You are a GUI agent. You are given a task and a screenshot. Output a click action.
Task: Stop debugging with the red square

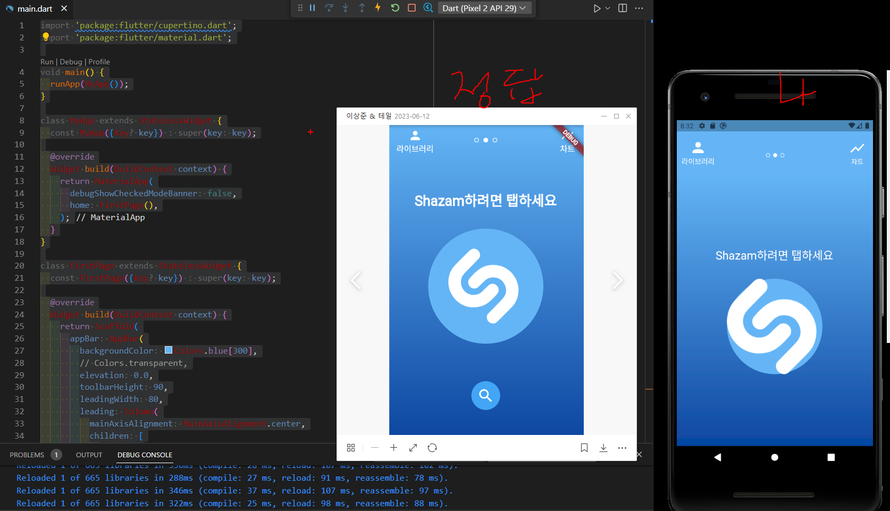coord(412,8)
